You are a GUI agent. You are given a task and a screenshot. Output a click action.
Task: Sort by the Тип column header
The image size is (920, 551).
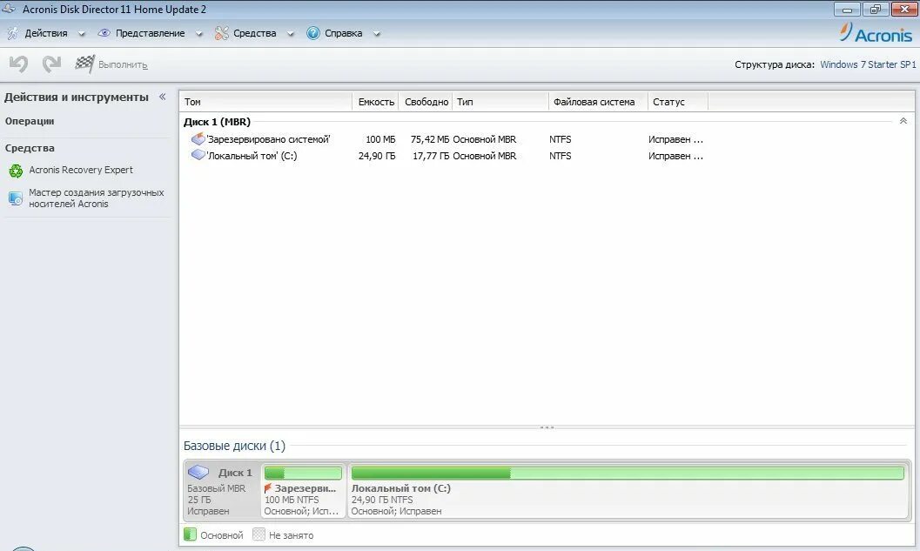click(500, 102)
